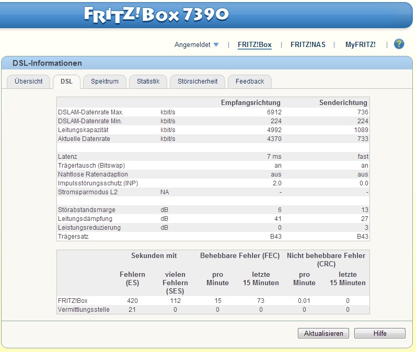
Task: Go to the Störsicherheit tab
Action: click(x=198, y=81)
